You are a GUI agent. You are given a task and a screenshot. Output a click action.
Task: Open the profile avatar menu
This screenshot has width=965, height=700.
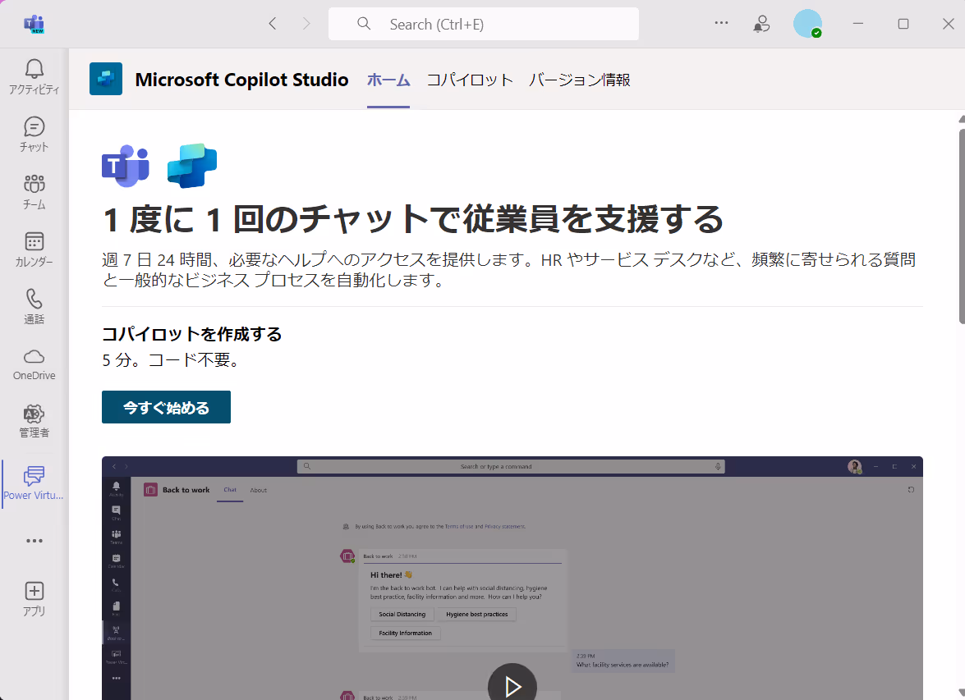(x=807, y=24)
